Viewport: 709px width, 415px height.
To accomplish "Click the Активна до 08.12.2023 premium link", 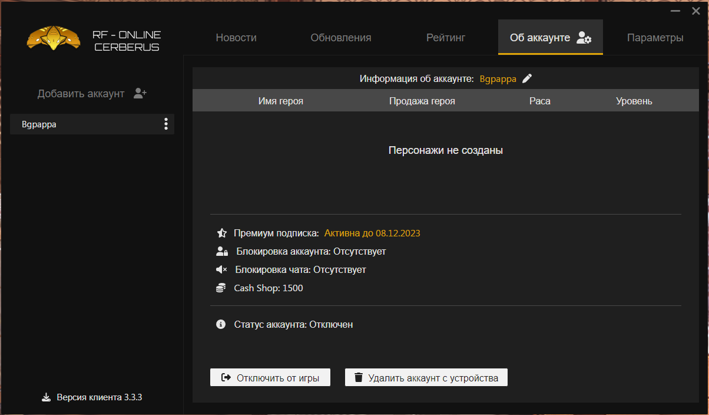I will pyautogui.click(x=372, y=233).
